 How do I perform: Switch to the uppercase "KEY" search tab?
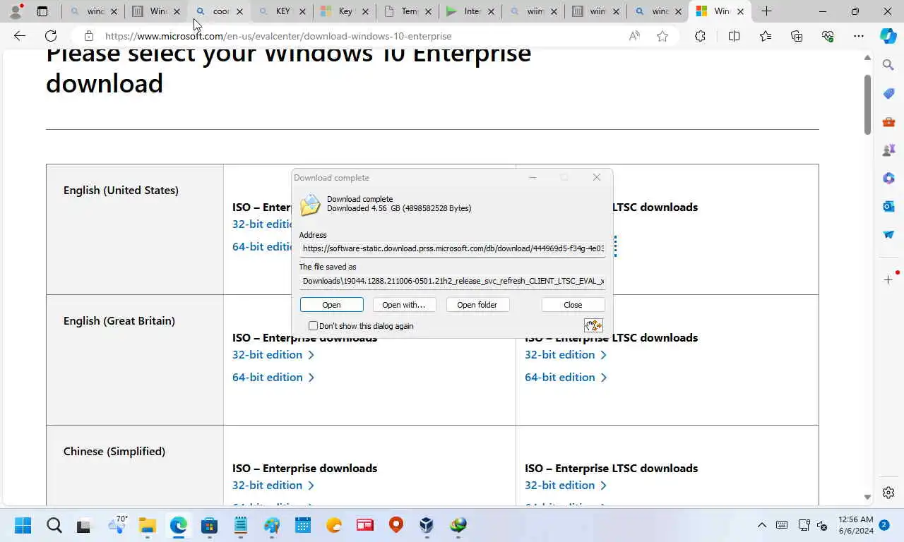click(x=282, y=11)
